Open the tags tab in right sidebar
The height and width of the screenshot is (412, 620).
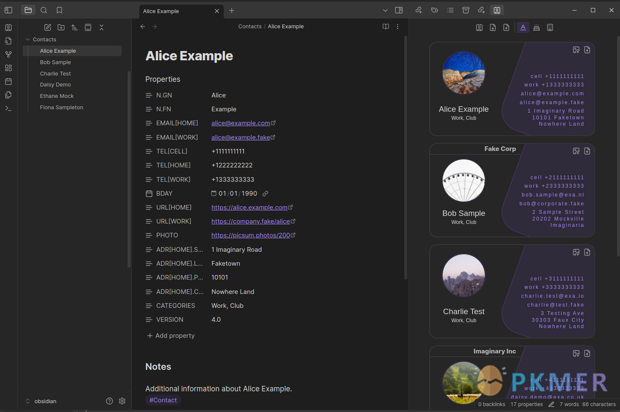tap(434, 10)
